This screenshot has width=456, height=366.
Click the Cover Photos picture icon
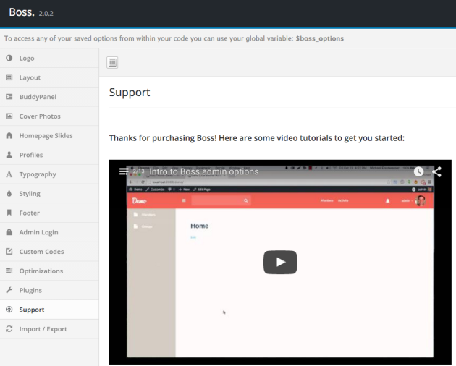(9, 116)
